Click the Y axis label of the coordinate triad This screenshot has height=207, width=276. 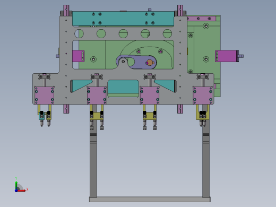tap(16, 178)
